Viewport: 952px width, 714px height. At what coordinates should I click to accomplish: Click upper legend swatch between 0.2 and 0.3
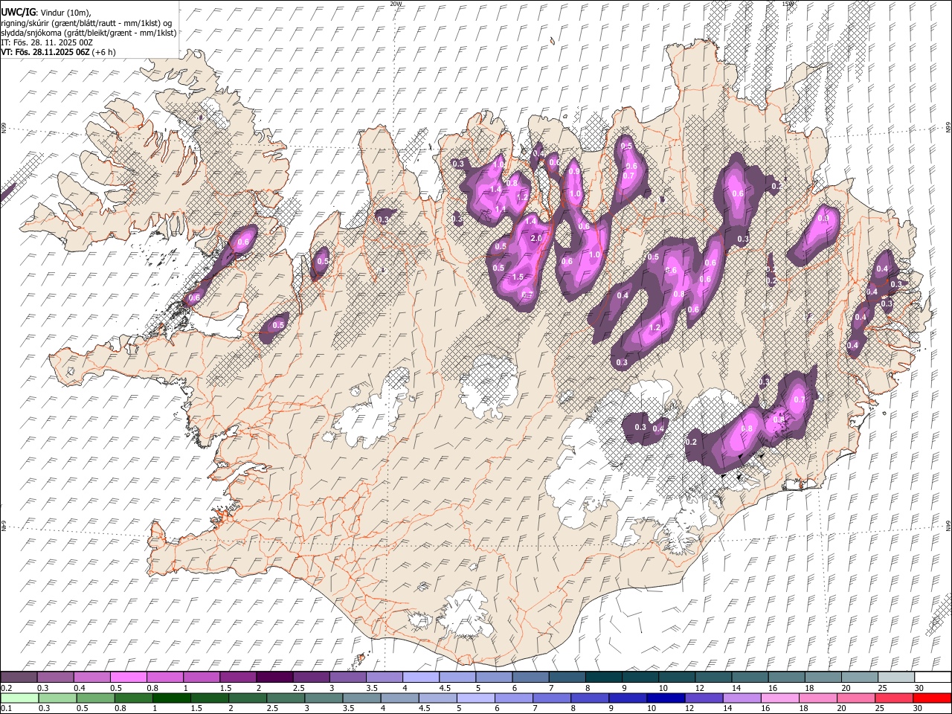tap(19, 677)
